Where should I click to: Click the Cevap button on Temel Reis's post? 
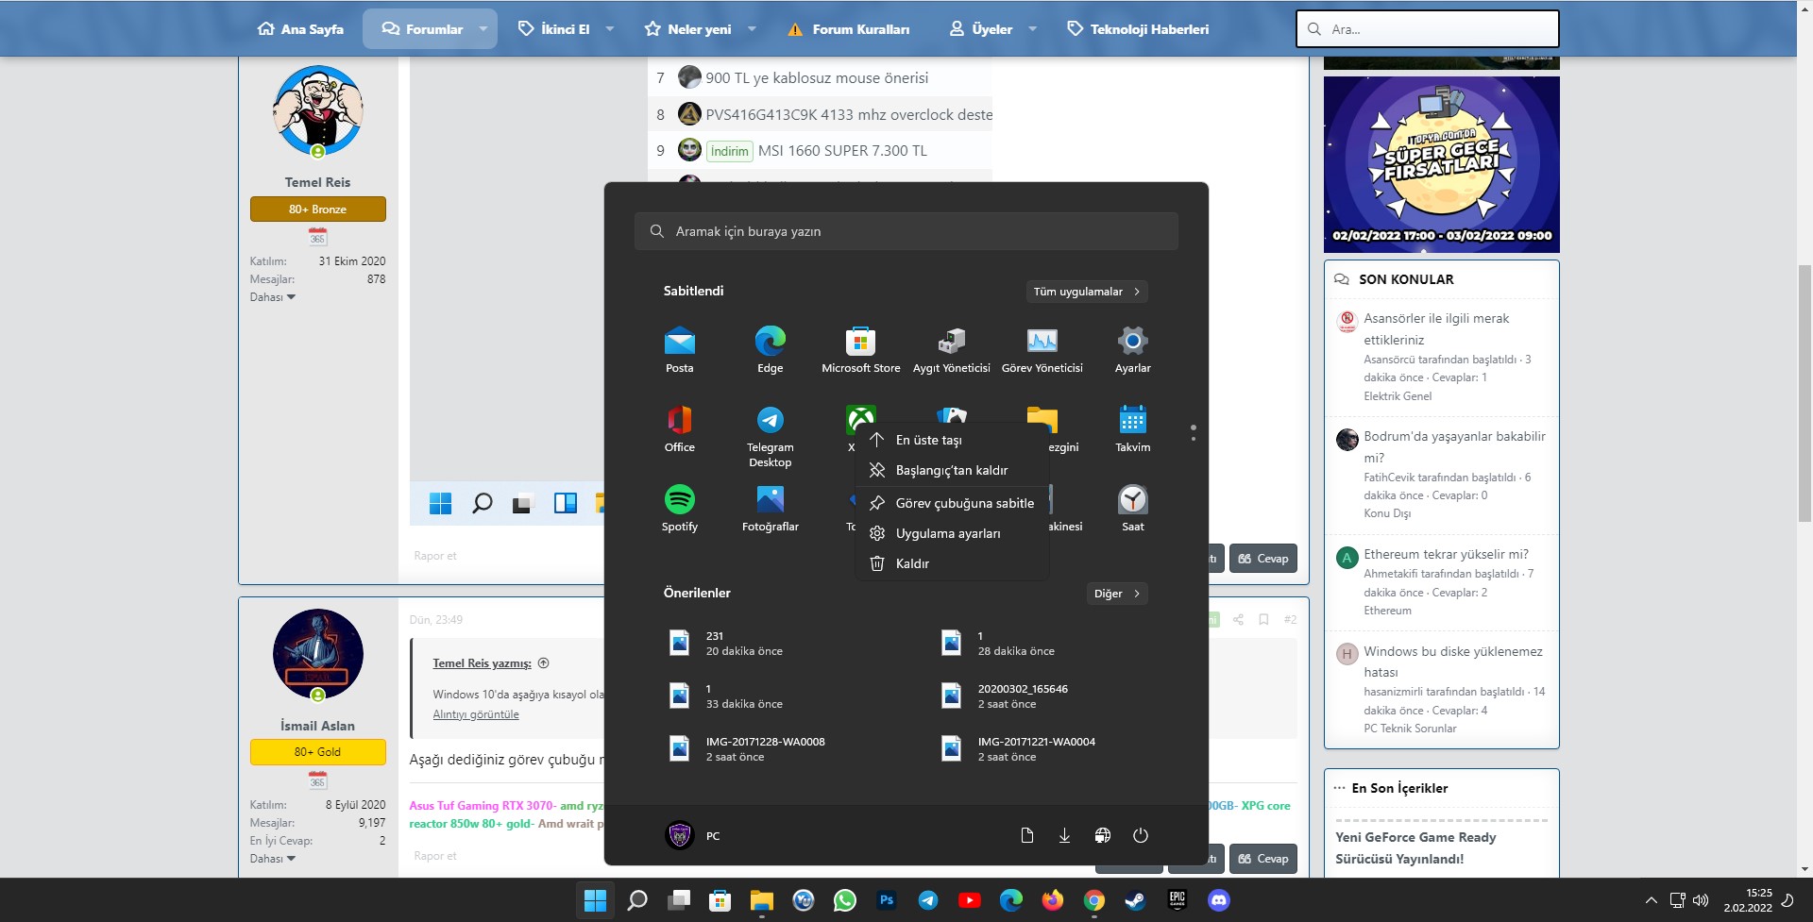tap(1263, 559)
